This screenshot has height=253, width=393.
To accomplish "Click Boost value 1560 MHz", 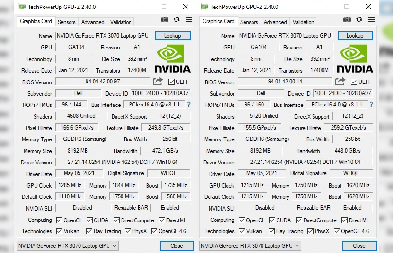I will pos(175,196).
